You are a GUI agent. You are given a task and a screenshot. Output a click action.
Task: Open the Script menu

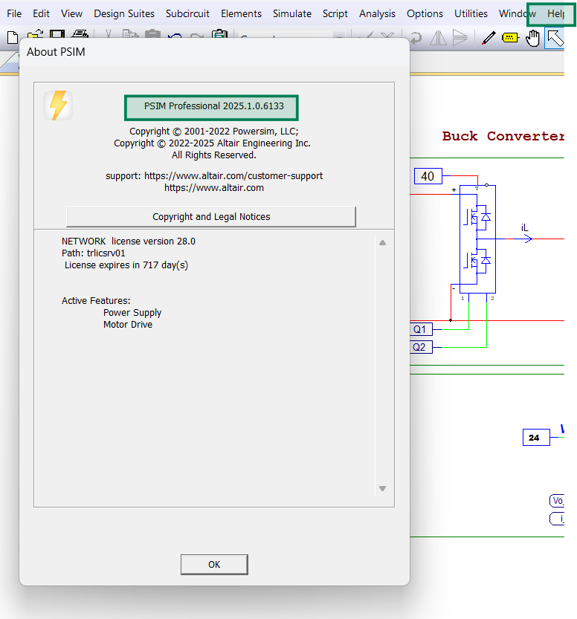pos(335,14)
